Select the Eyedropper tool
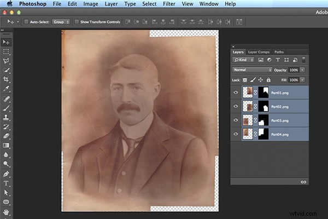The width and height of the screenshot is (328, 219). (x=7, y=89)
